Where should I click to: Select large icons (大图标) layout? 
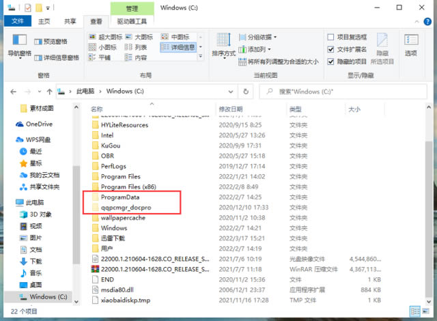point(139,37)
